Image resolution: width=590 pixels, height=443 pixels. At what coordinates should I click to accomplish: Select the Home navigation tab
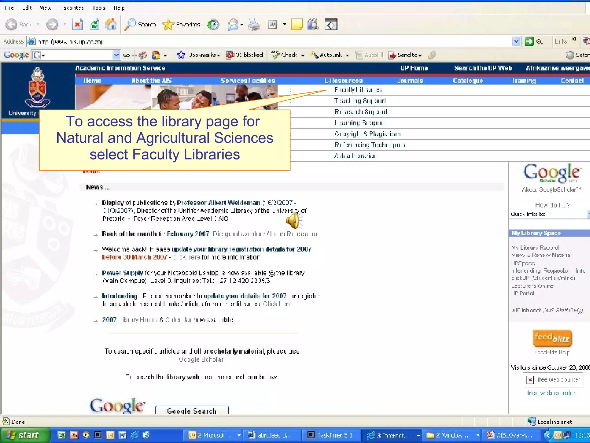pyautogui.click(x=92, y=81)
